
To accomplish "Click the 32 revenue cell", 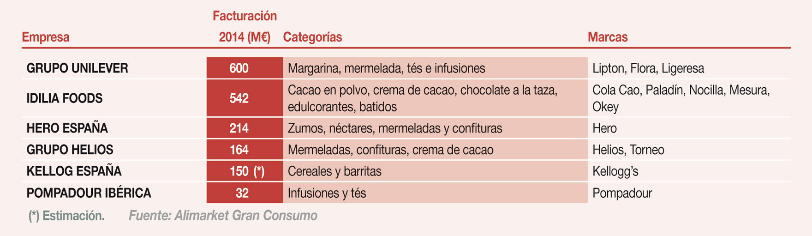I will click(242, 193).
